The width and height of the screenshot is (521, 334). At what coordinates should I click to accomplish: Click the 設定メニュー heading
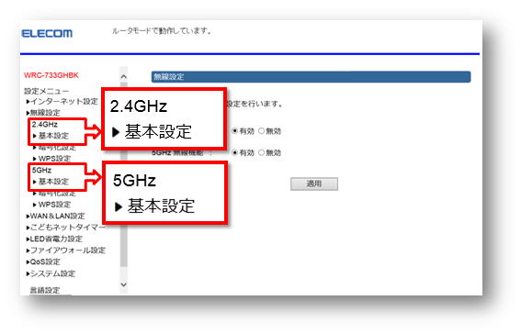(47, 91)
